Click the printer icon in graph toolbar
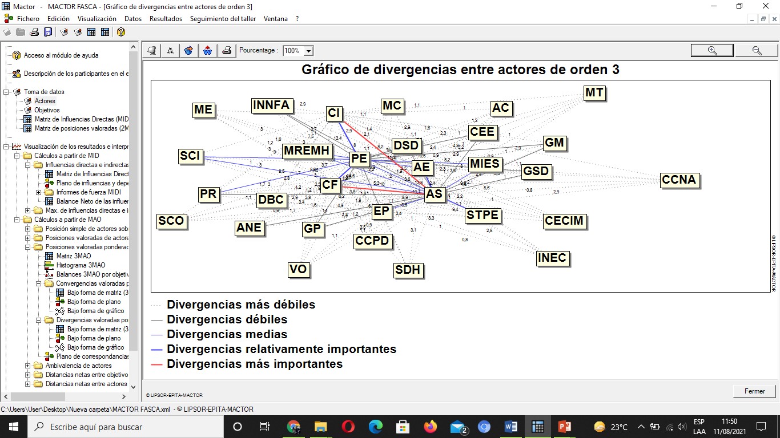This screenshot has height=438, width=780. [x=227, y=50]
